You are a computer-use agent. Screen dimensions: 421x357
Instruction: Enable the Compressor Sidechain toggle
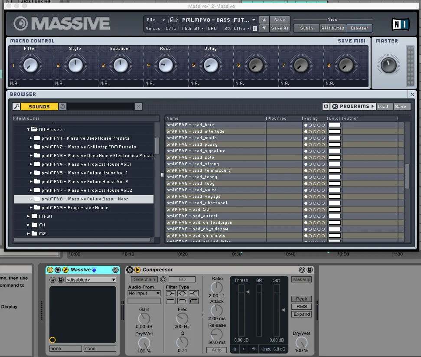coord(144,280)
